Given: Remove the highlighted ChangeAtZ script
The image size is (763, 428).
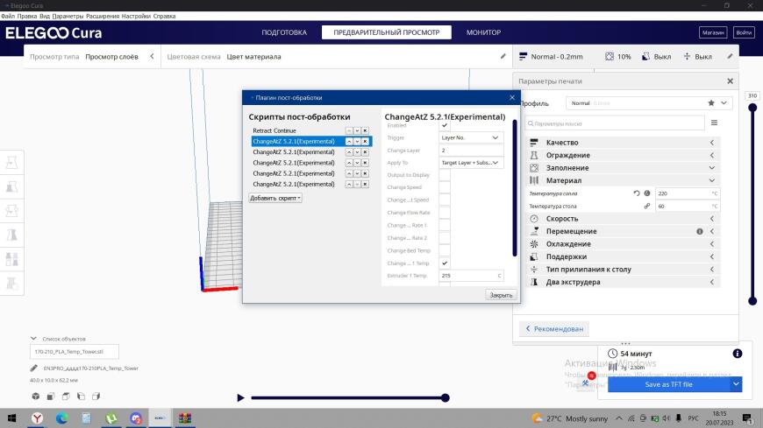Looking at the screenshot, I should click(366, 142).
